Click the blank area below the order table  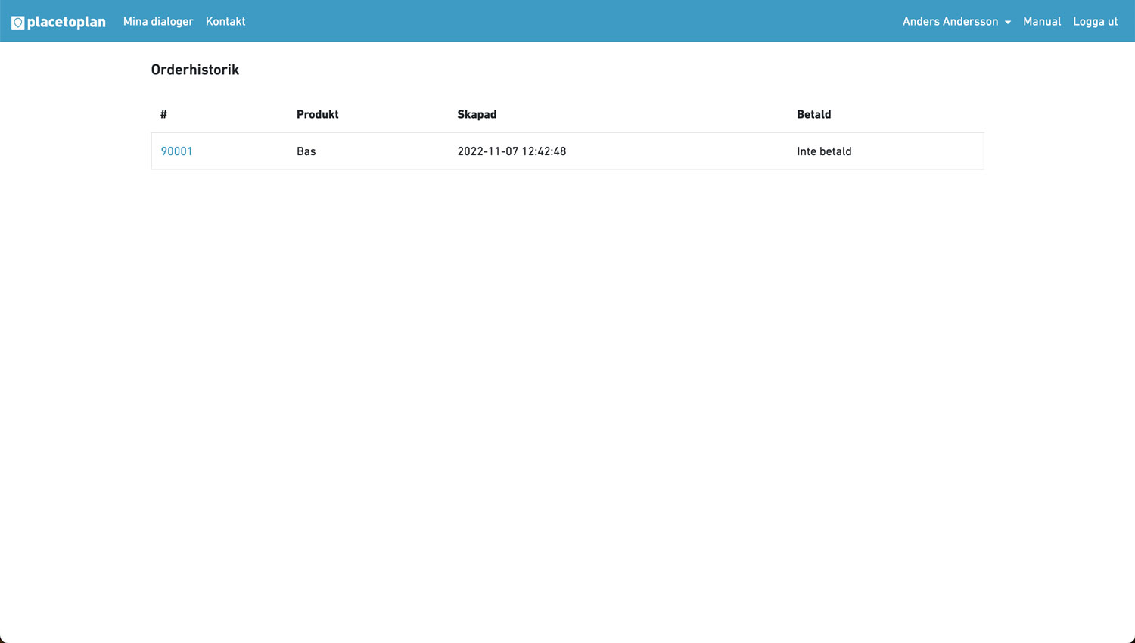point(567,378)
